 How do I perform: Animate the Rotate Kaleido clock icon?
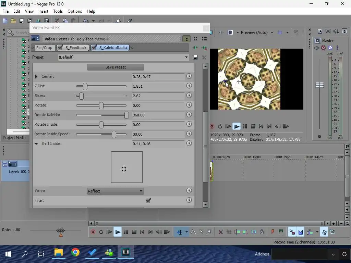point(189,115)
